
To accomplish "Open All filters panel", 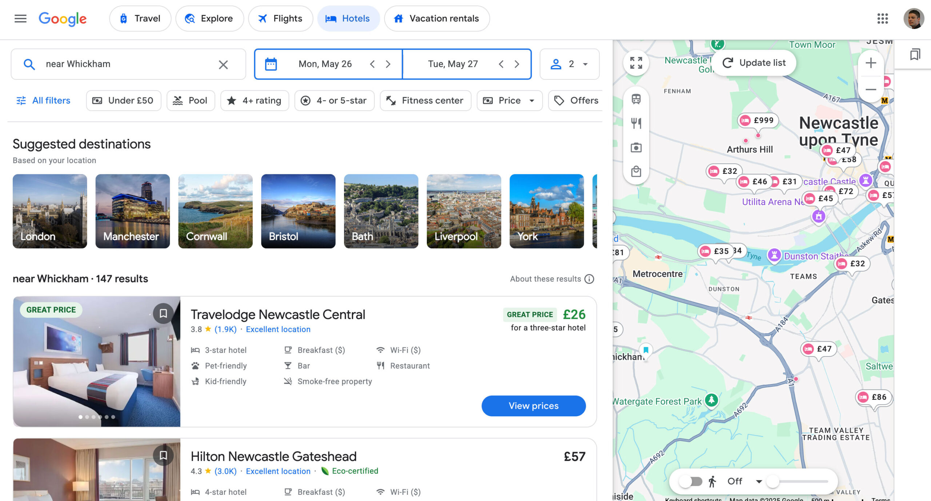I will [43, 101].
